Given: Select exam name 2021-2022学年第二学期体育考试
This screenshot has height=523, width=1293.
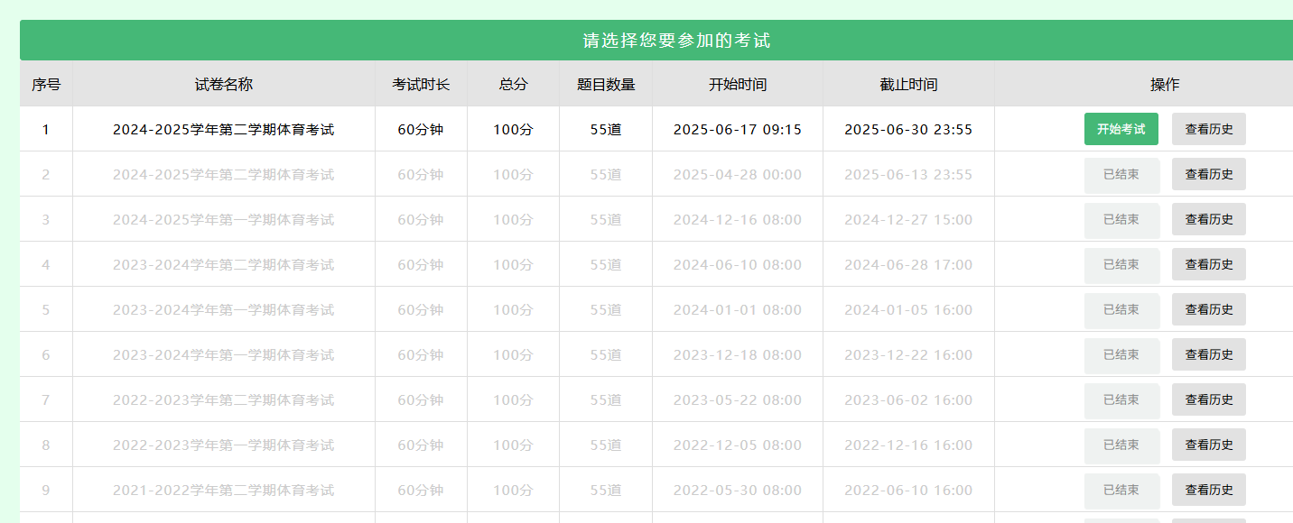Looking at the screenshot, I should (x=224, y=491).
